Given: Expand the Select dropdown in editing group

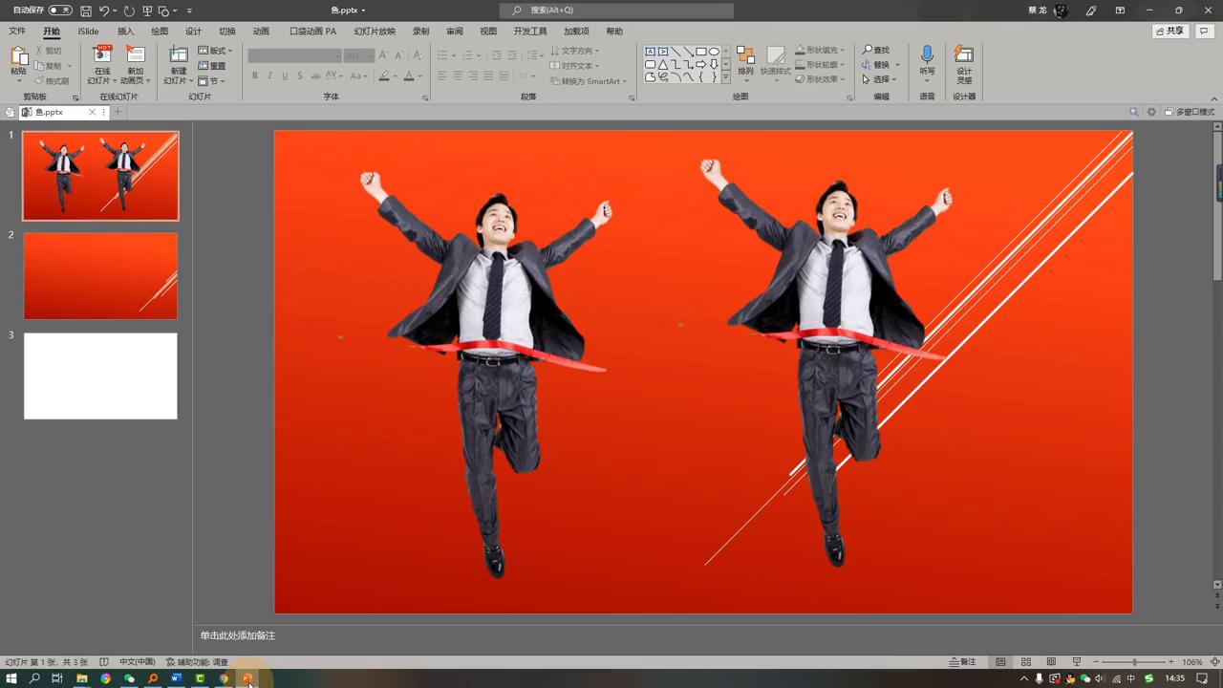Looking at the screenshot, I should tap(881, 79).
